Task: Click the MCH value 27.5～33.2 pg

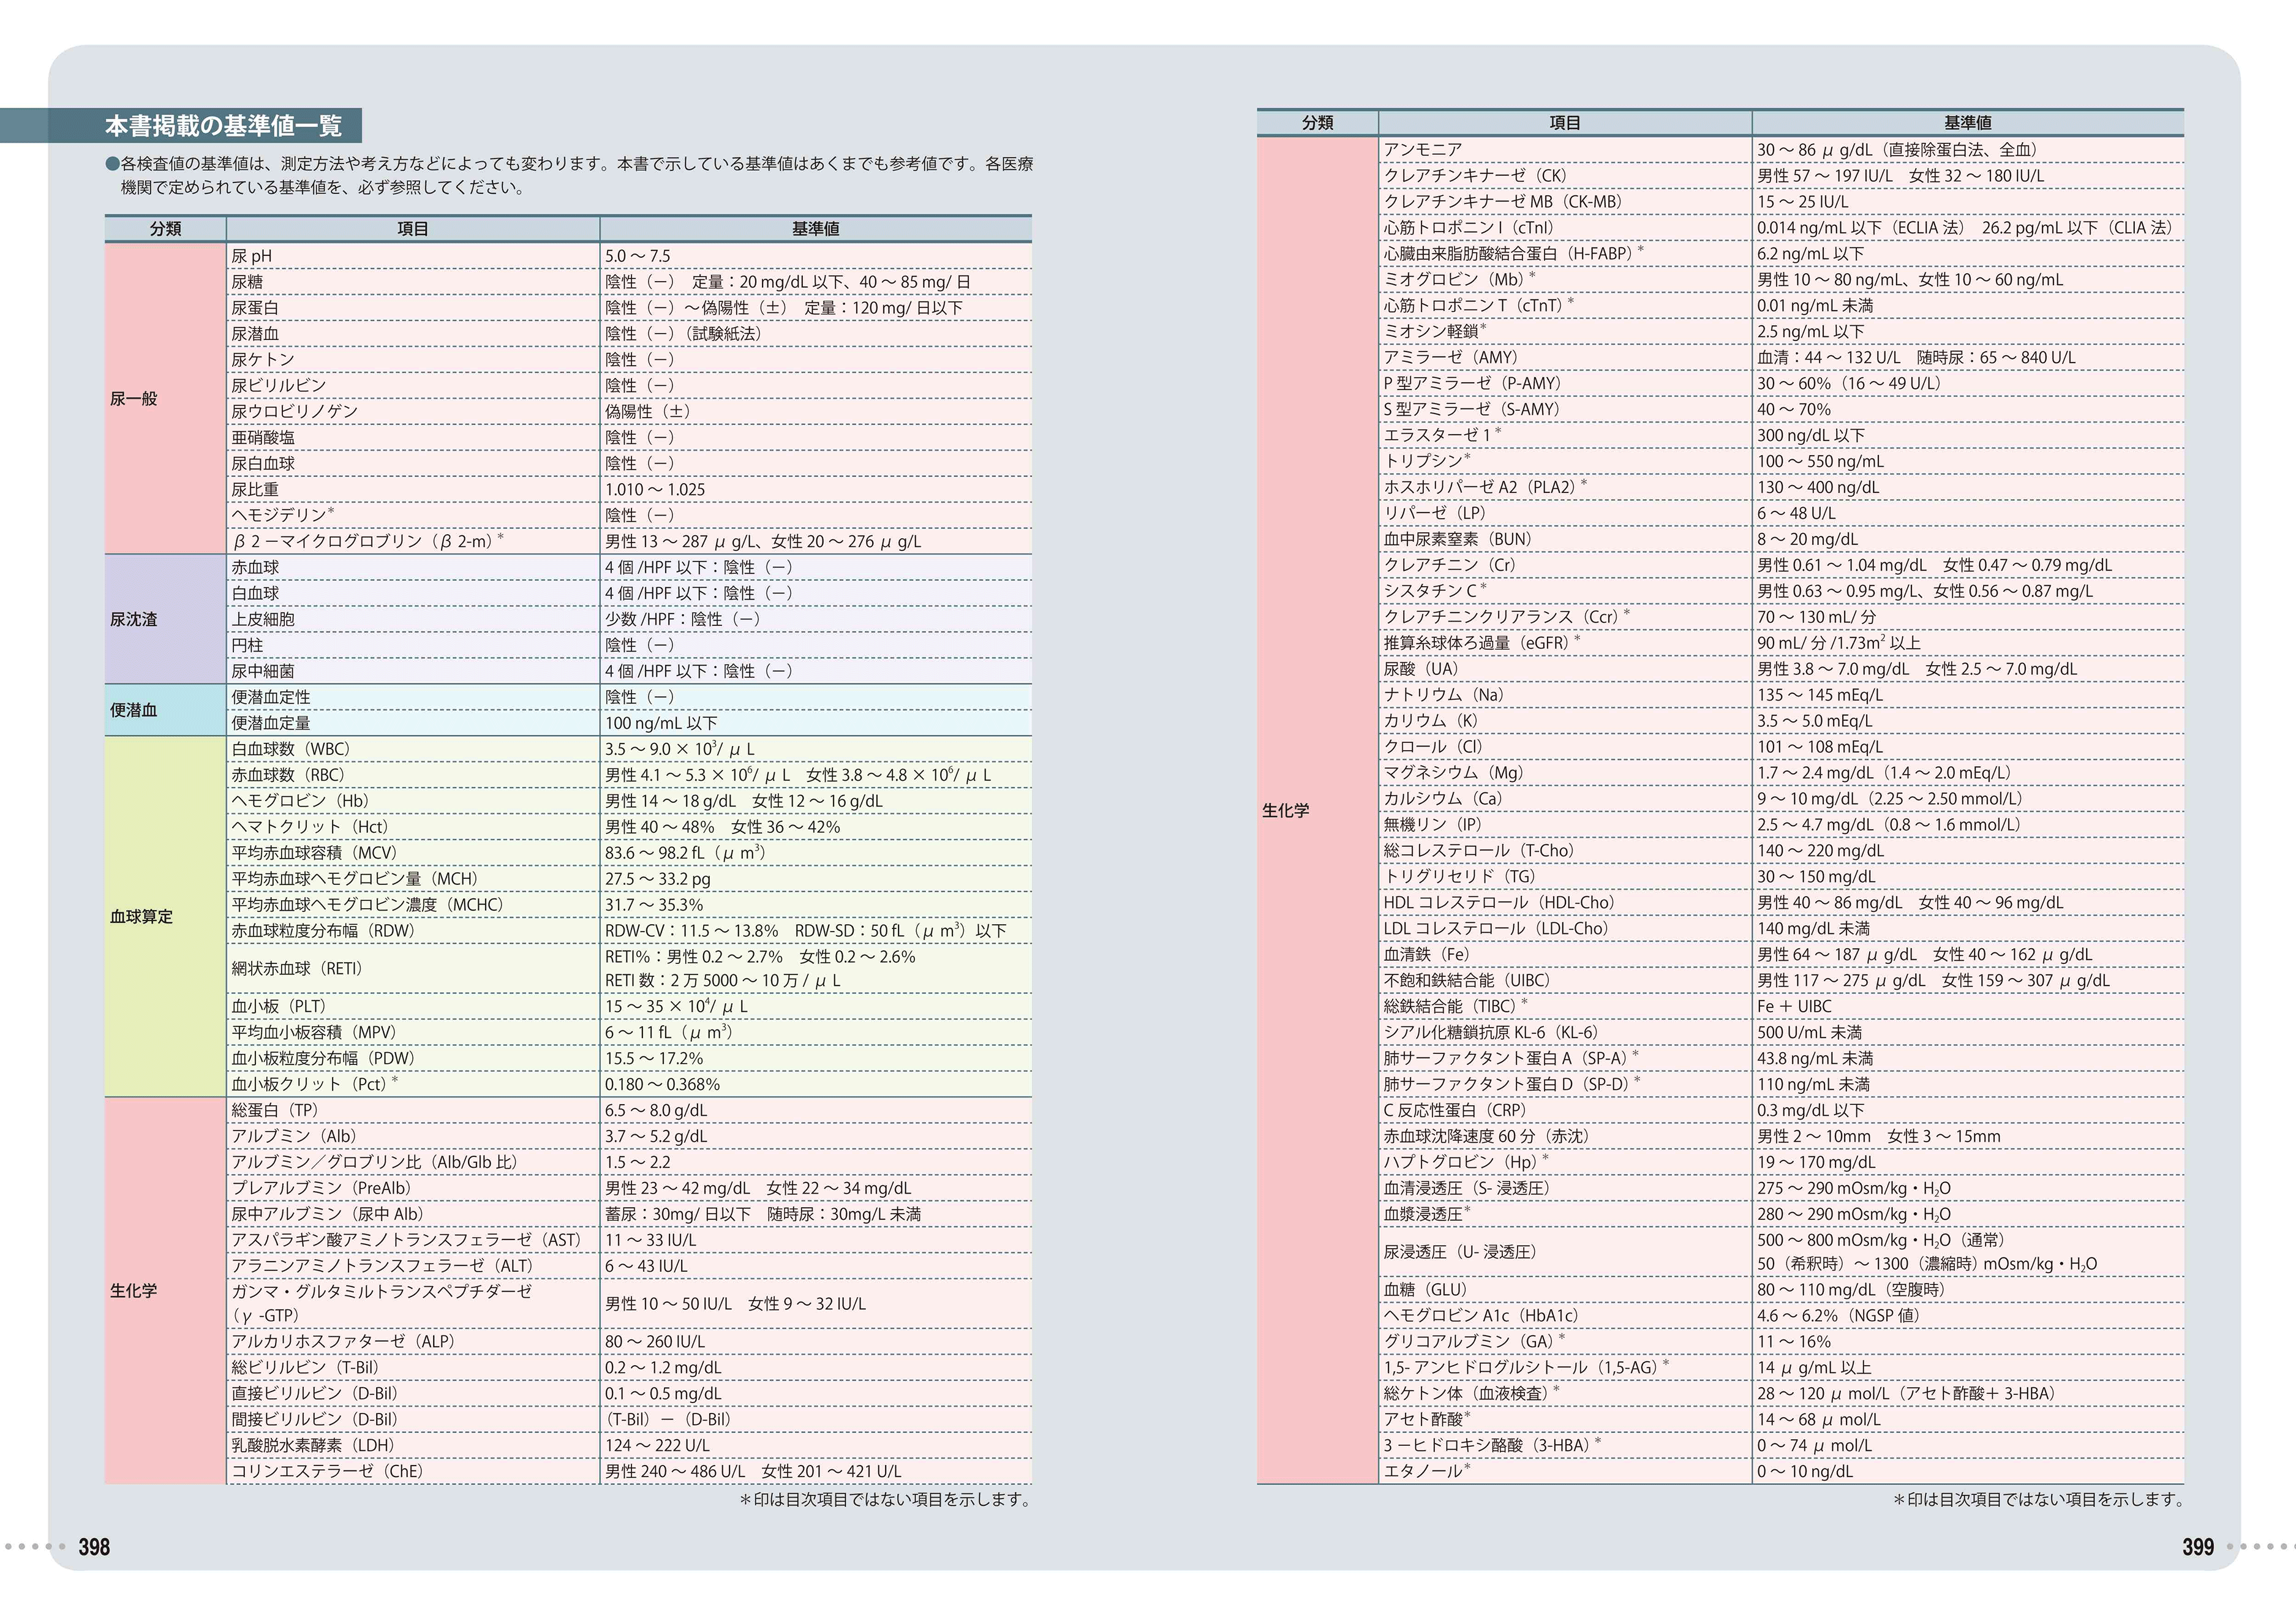Action: pos(658,879)
